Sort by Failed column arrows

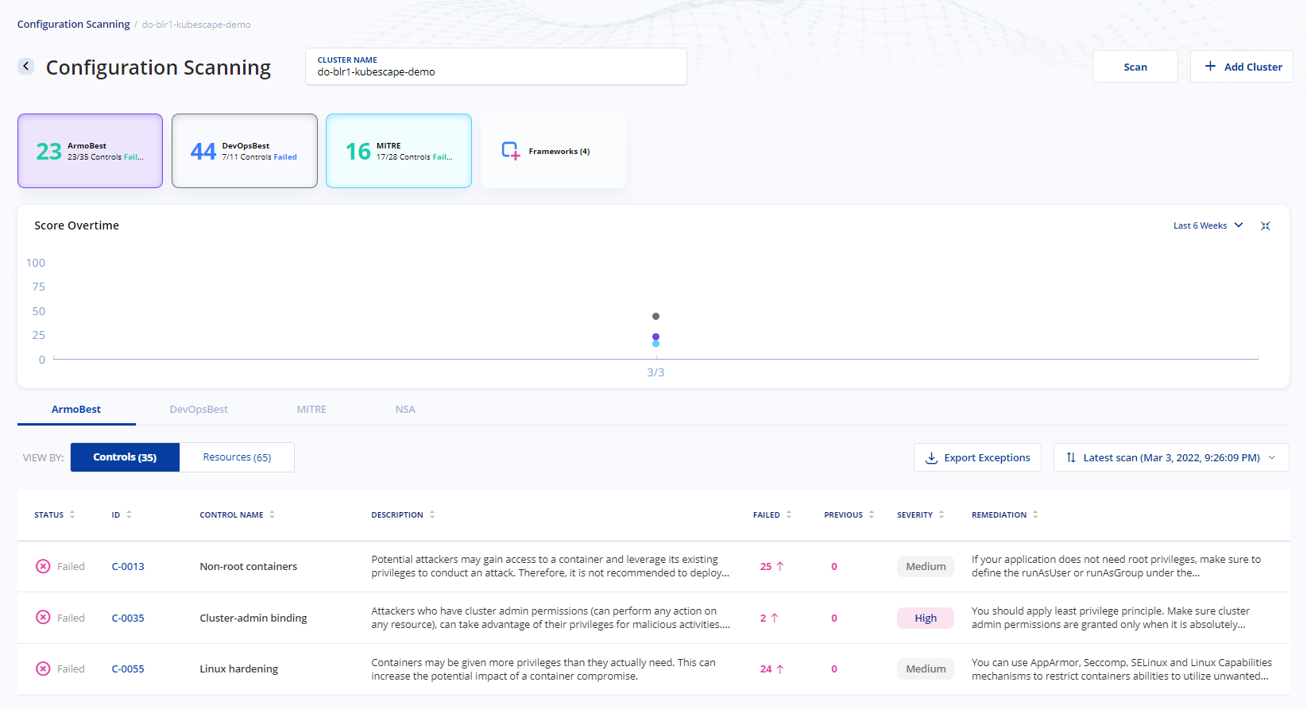click(x=789, y=514)
